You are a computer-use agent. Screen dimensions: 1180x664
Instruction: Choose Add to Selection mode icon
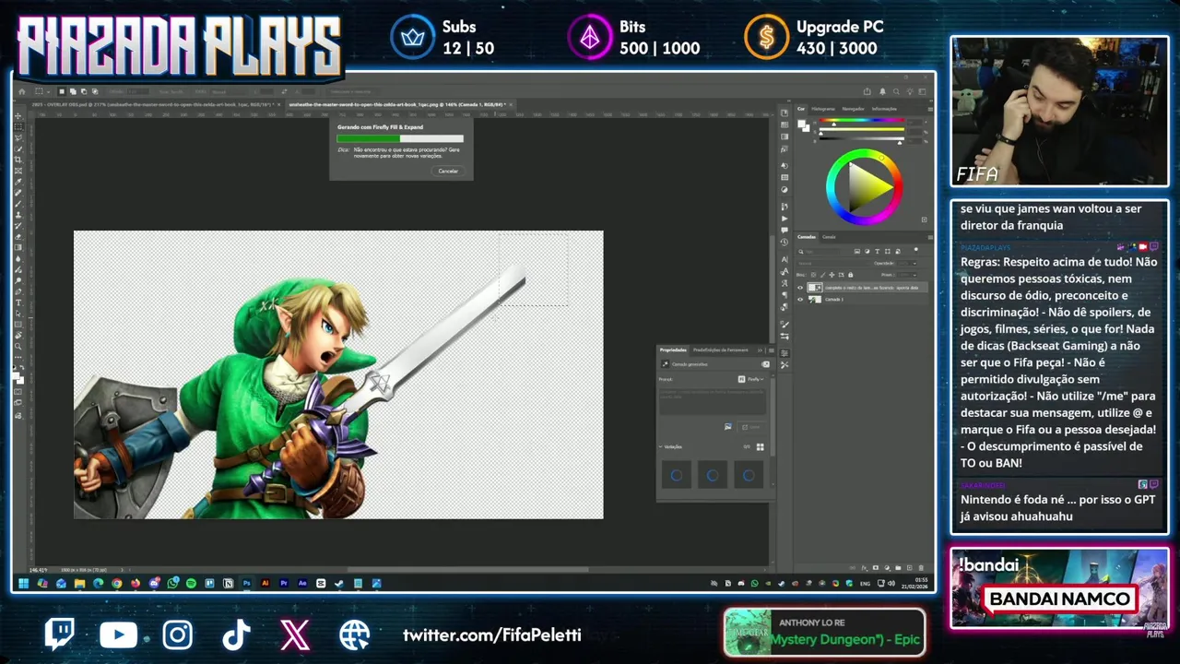(73, 91)
